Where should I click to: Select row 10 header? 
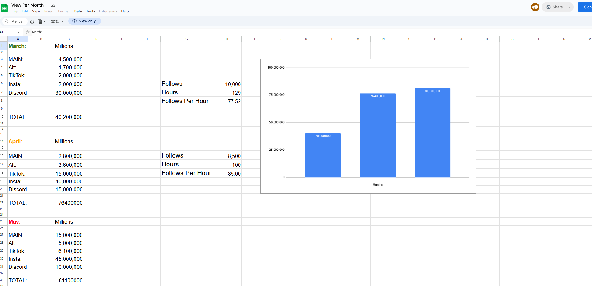click(x=4, y=117)
